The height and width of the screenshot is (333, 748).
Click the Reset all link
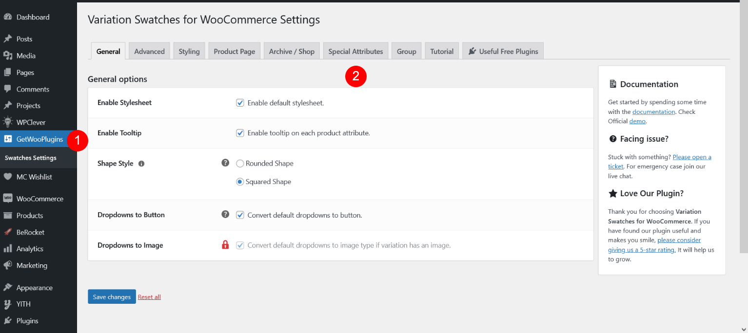point(149,297)
